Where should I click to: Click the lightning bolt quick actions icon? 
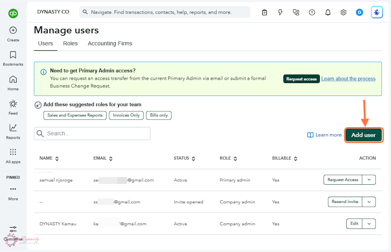[280, 12]
